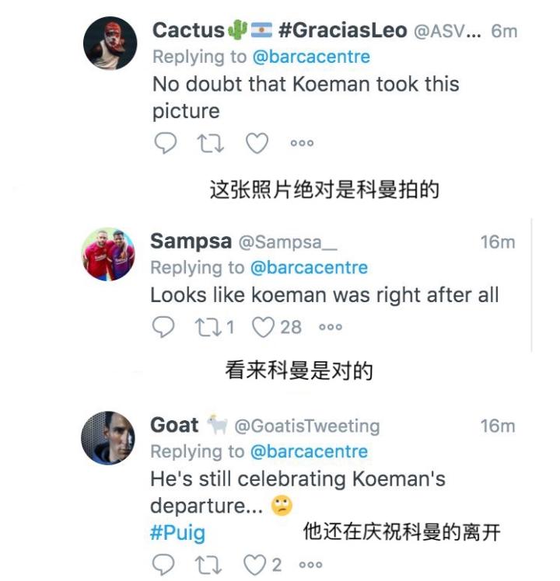This screenshot has width=560, height=581.
Task: Open more options on Cactus's tweet
Action: pos(302,144)
